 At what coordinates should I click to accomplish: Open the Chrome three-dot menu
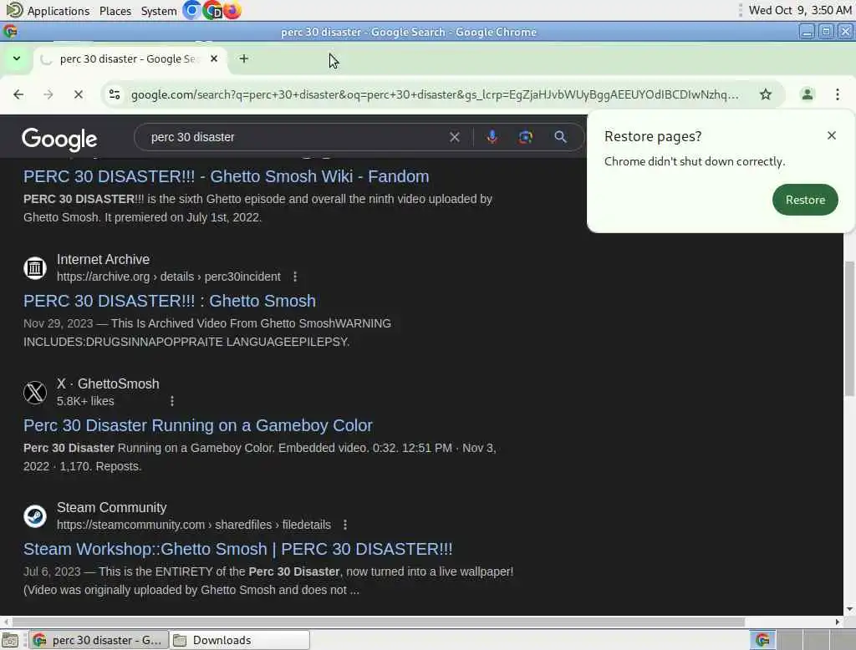tap(838, 94)
